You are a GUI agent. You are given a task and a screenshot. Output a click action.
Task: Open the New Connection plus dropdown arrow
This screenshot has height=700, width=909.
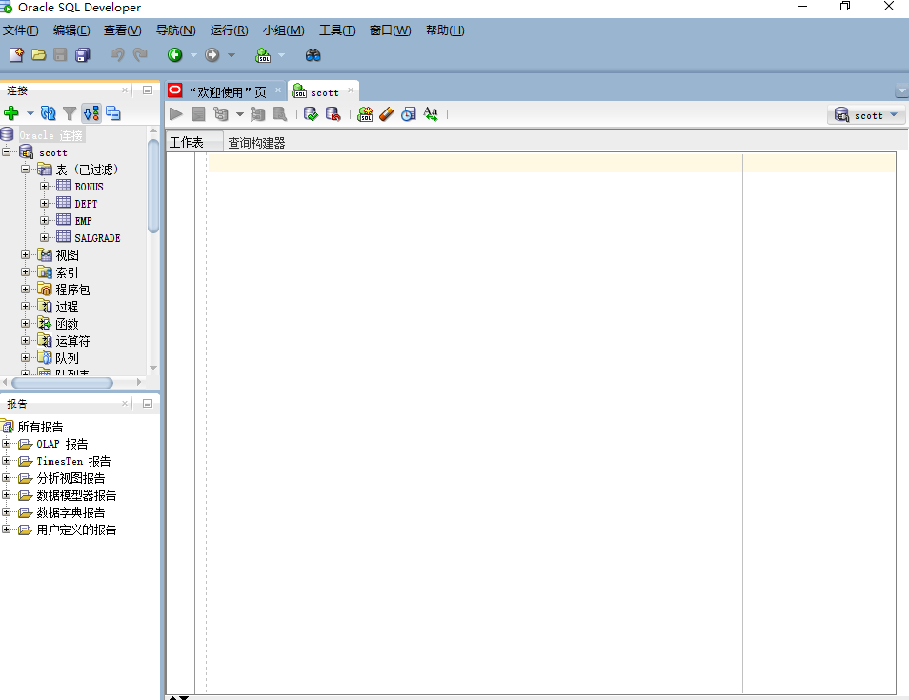point(30,113)
